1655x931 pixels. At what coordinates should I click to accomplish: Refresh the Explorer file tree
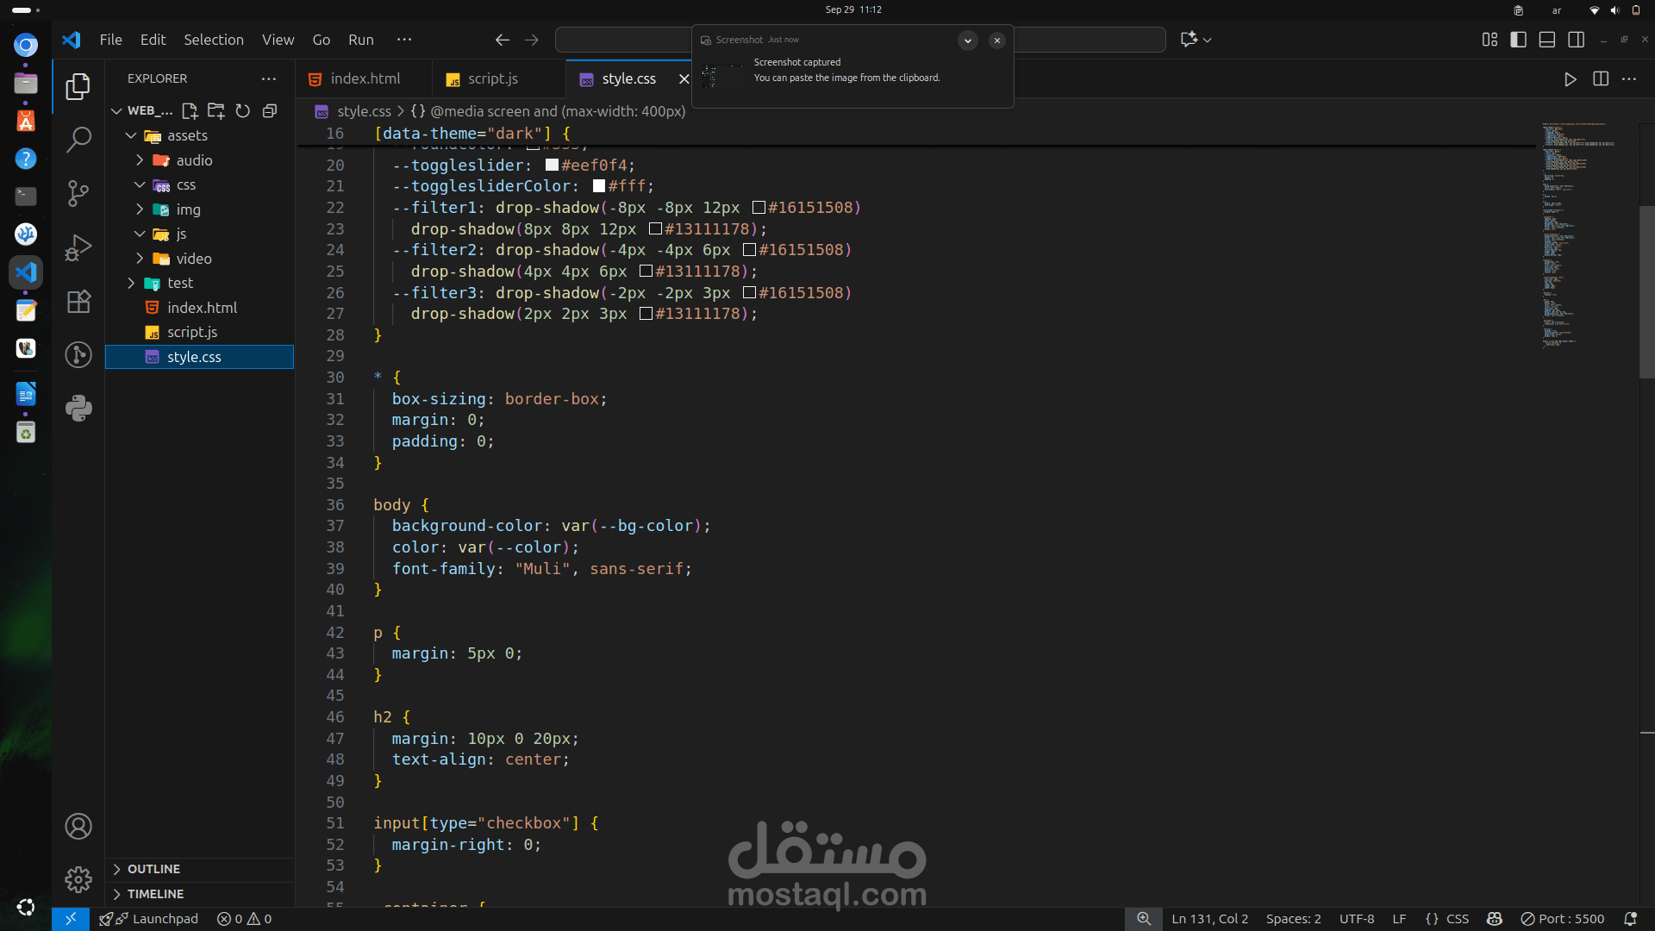pyautogui.click(x=243, y=110)
